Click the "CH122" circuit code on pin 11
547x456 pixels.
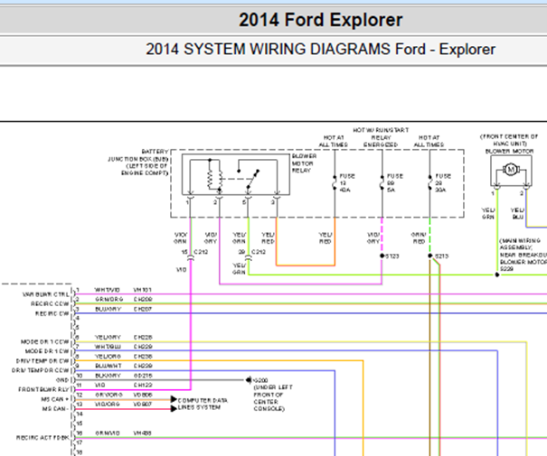(143, 385)
